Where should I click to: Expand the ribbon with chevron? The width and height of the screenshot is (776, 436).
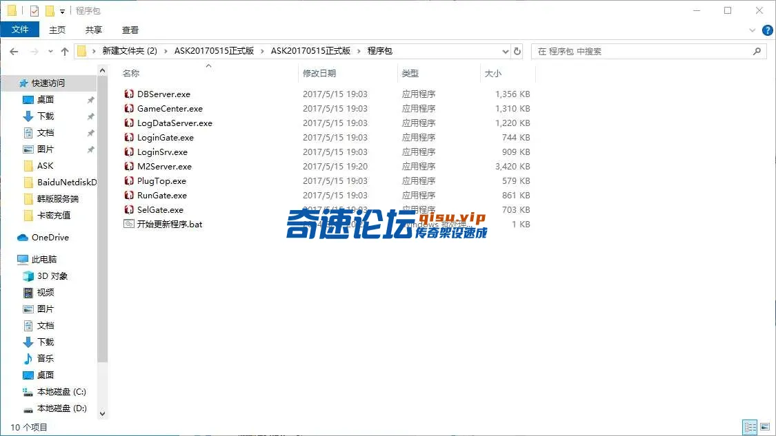[753, 30]
